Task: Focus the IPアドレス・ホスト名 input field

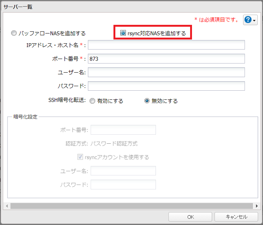Action: point(166,45)
